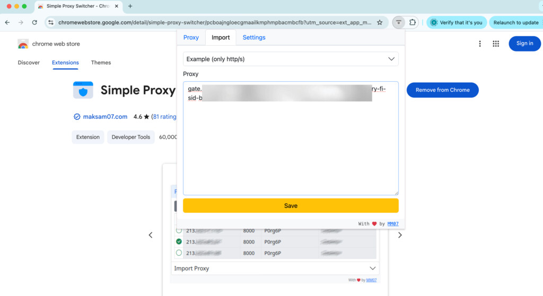
Task: Click the browser forward arrow
Action: tap(21, 22)
